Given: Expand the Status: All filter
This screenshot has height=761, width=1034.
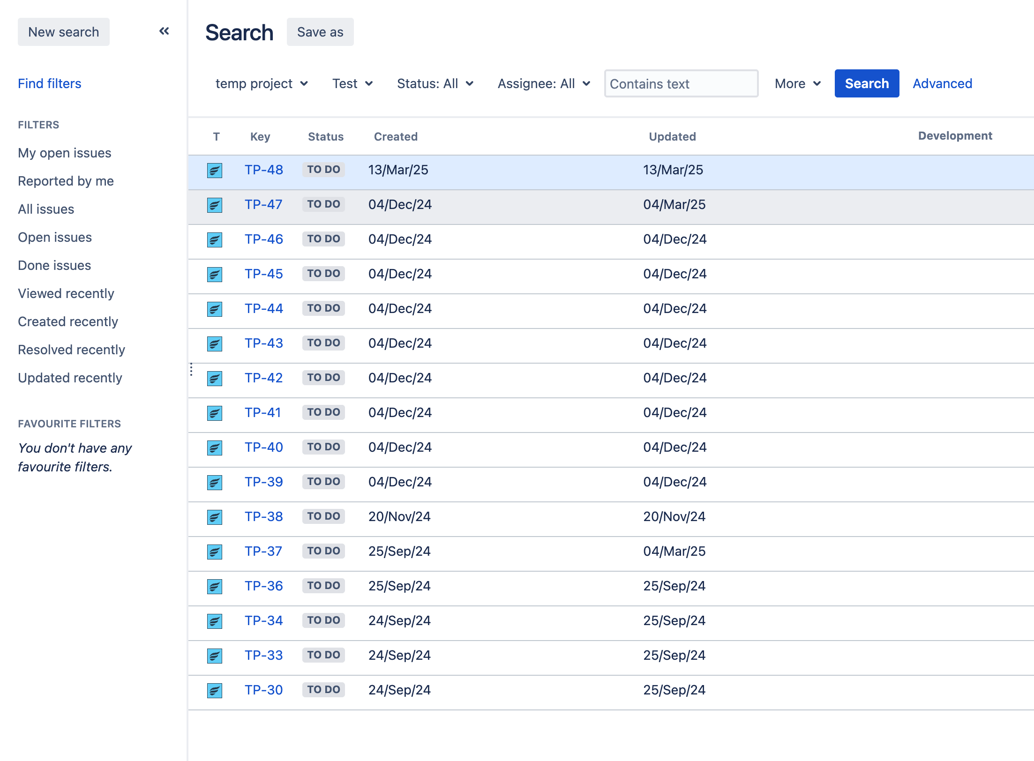Looking at the screenshot, I should [x=435, y=83].
